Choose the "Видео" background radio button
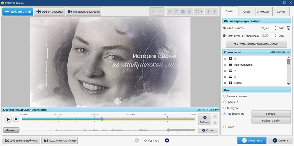The height and width of the screenshot is (146, 294). [x=225, y=127]
